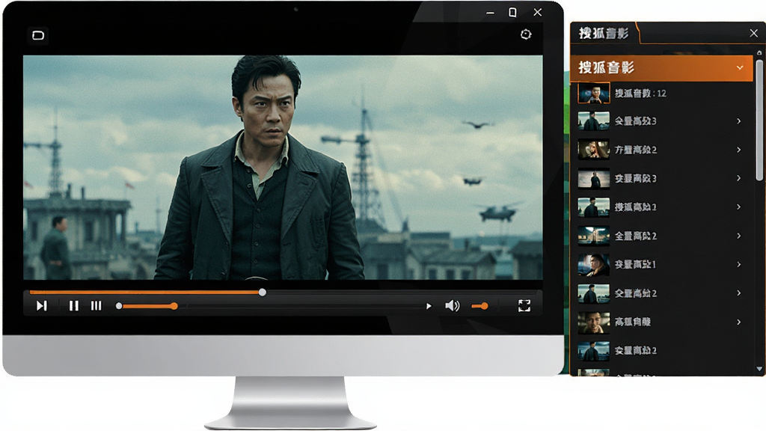Image resolution: width=766 pixels, height=431 pixels.
Task: Expand the fifth playlist item chevron
Action: tap(738, 236)
